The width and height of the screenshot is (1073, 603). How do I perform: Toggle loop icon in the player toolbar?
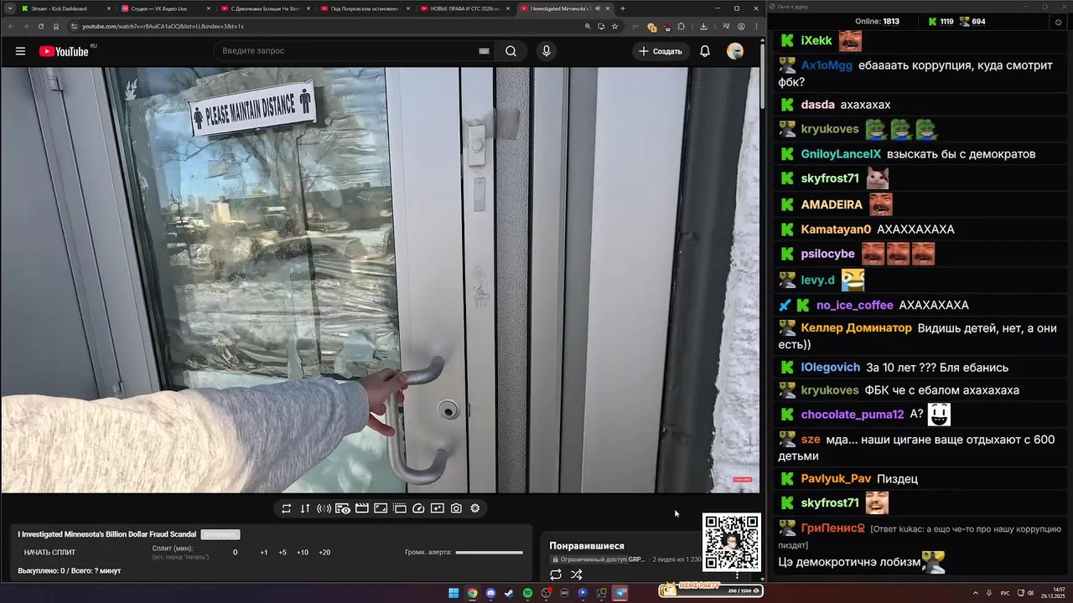pyautogui.click(x=286, y=508)
